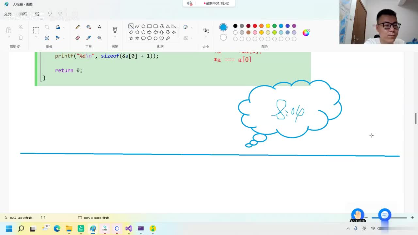418x235 pixels.
Task: Click the Rotate image icon
Action: point(58,27)
